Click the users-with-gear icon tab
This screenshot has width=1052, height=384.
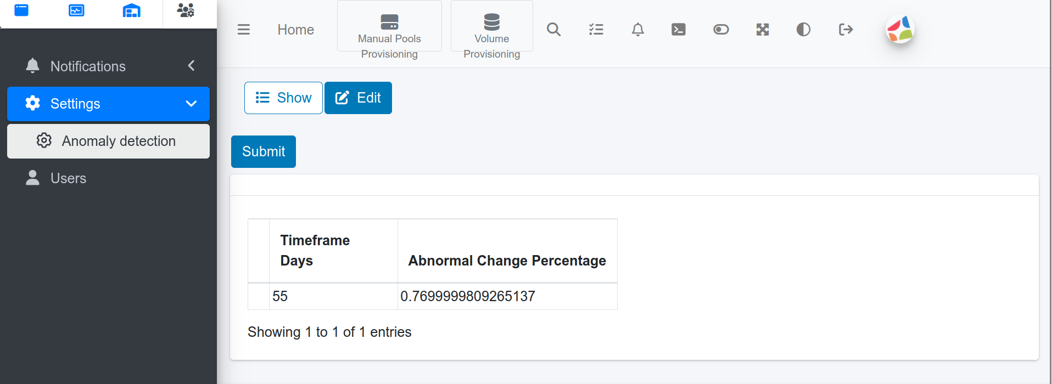(x=186, y=10)
